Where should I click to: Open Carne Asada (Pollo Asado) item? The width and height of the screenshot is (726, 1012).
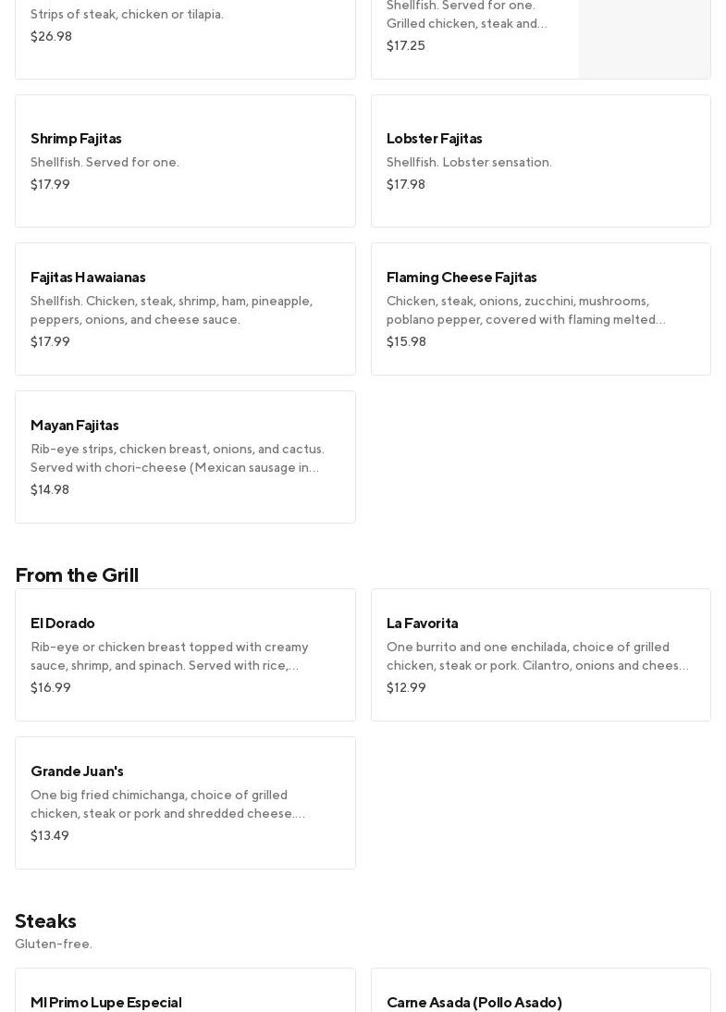(474, 1002)
